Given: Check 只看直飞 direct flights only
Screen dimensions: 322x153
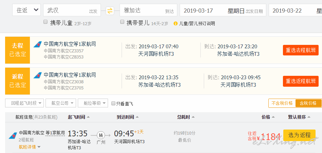Looking at the screenshot, I should [113, 103].
